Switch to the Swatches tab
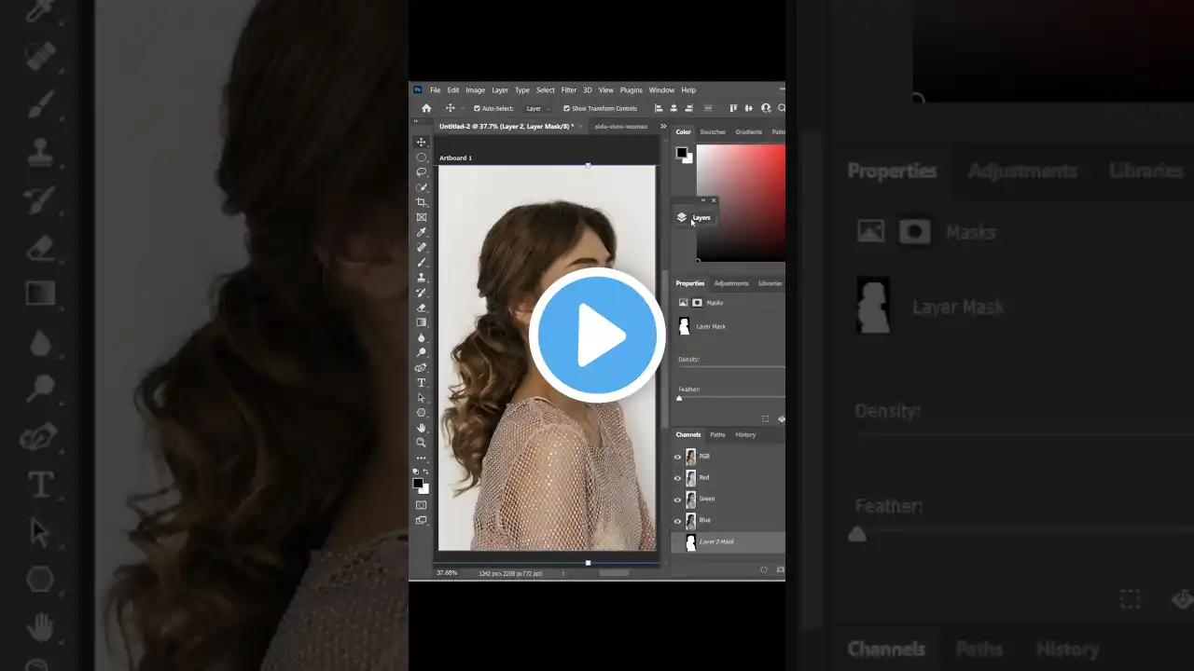This screenshot has height=671, width=1194. pos(713,132)
